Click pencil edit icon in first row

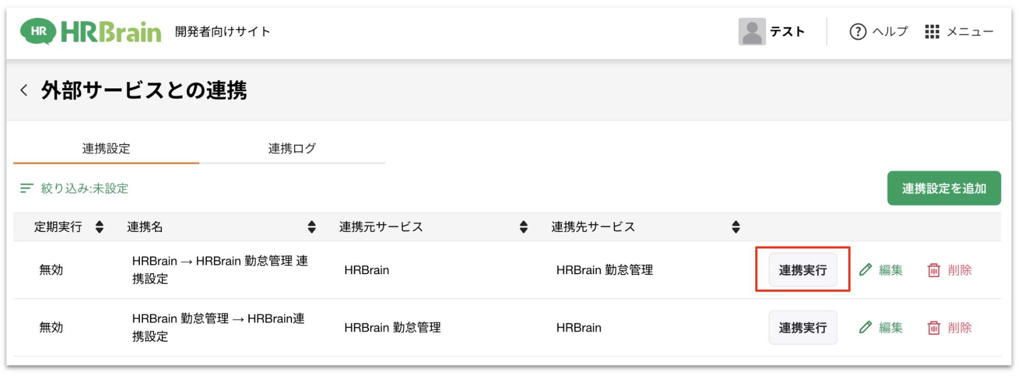(866, 269)
